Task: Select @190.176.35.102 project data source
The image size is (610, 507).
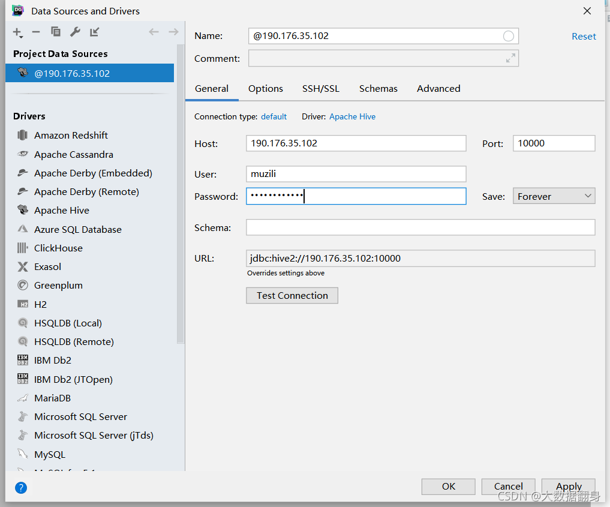Action: 89,73
